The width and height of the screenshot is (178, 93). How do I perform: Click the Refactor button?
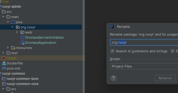point(165,78)
